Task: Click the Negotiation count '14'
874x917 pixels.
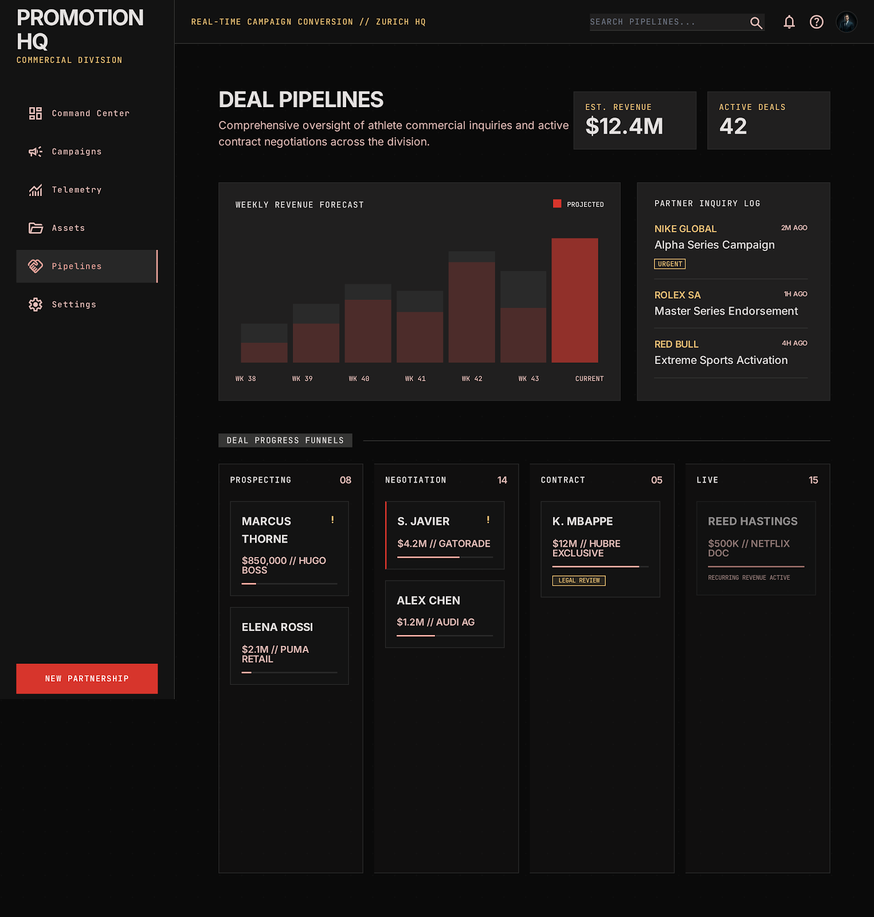Action: [502, 480]
